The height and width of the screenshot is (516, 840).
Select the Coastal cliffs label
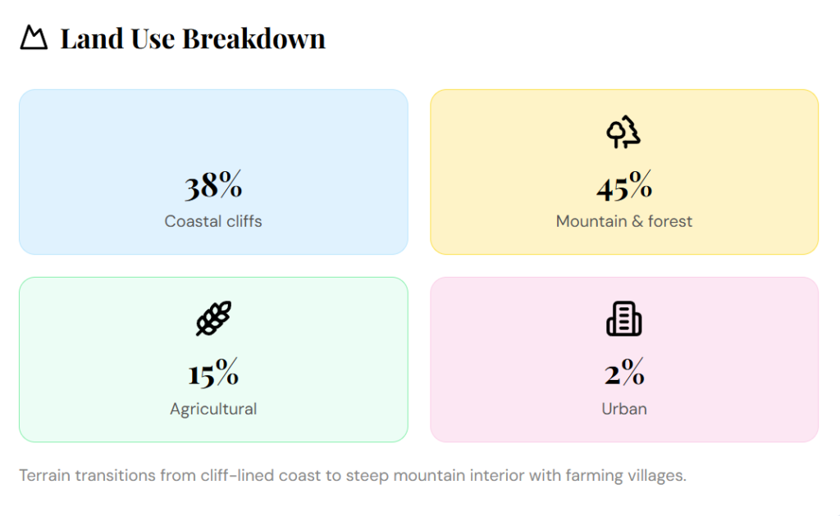(213, 221)
